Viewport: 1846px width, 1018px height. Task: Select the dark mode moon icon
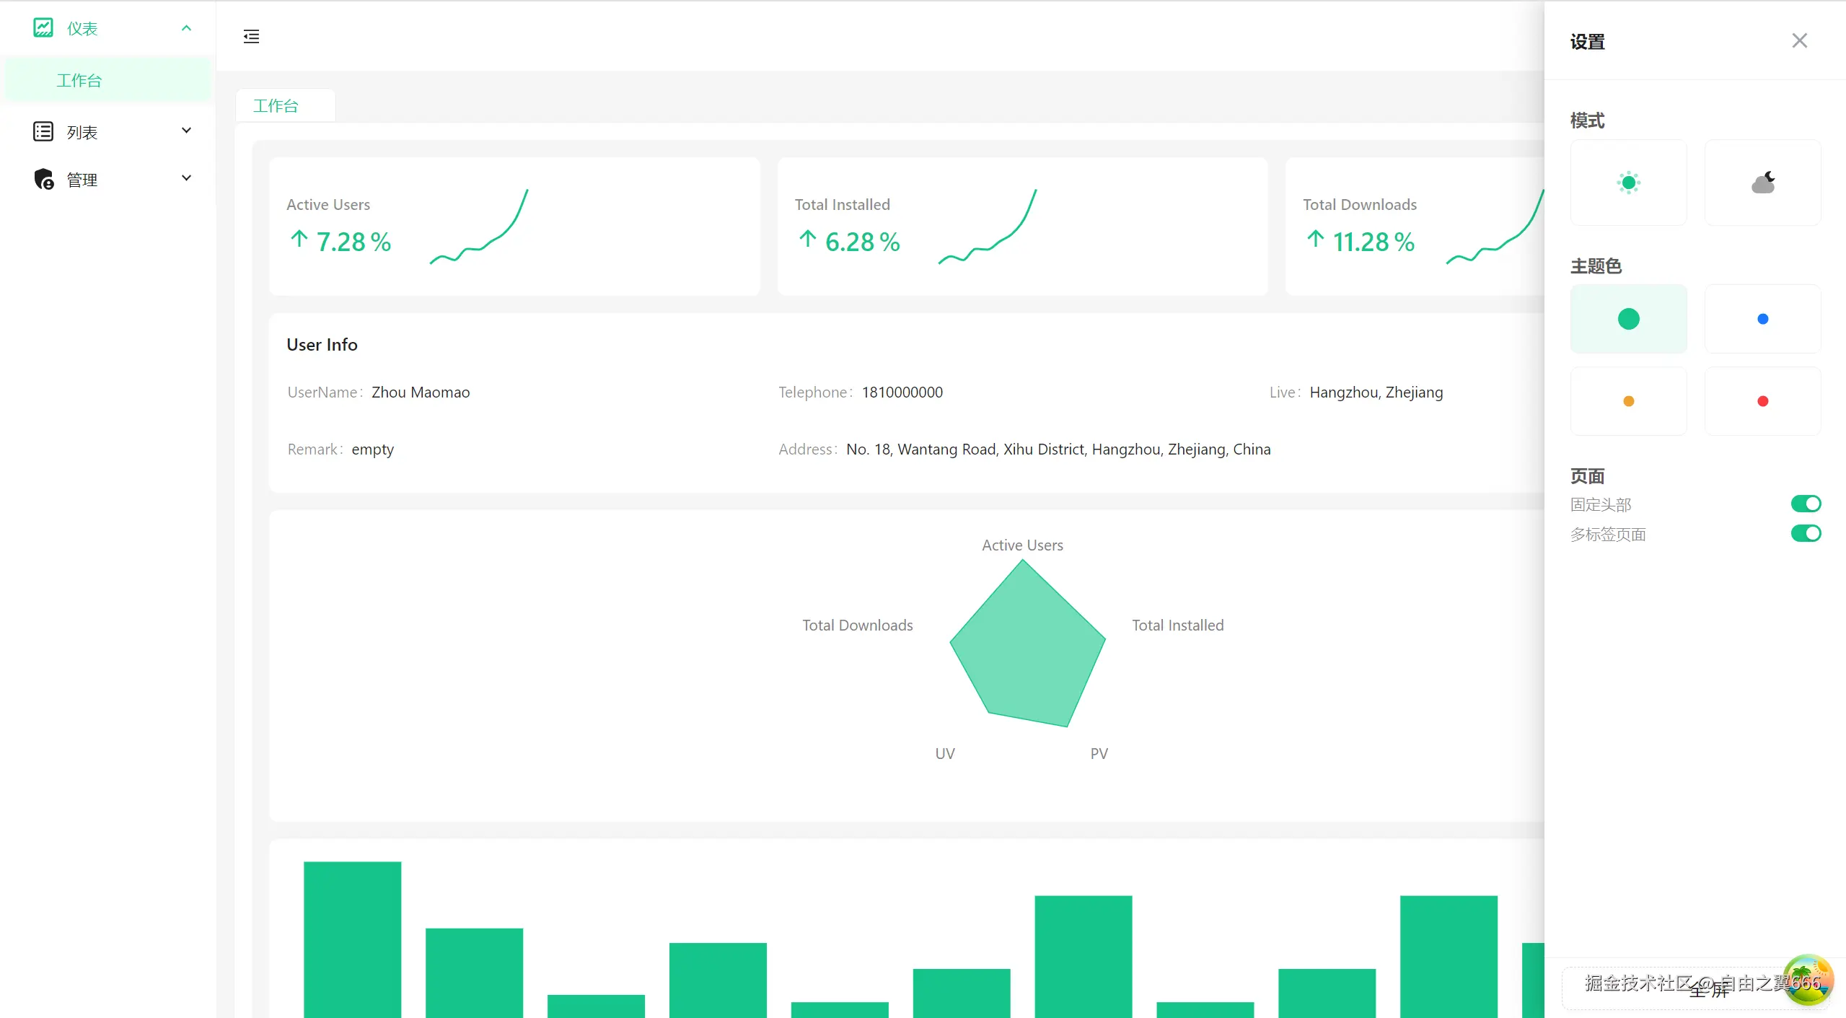tap(1762, 183)
